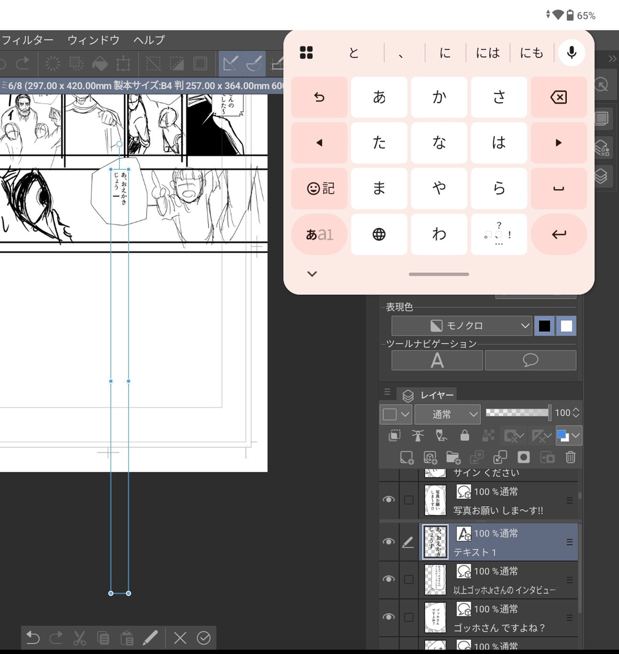
Task: Delete the selected layer trash icon
Action: pyautogui.click(x=571, y=458)
